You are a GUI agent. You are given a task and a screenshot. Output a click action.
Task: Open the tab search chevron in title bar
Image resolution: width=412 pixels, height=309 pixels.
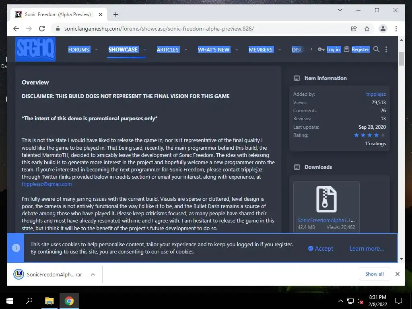coord(340,10)
